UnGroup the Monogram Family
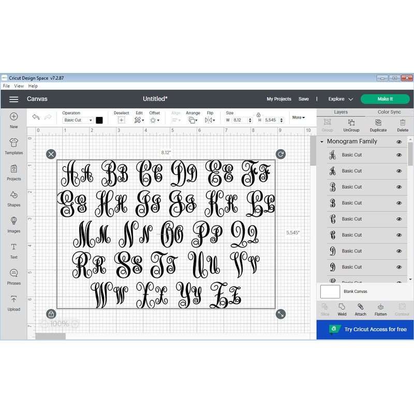 point(351,124)
